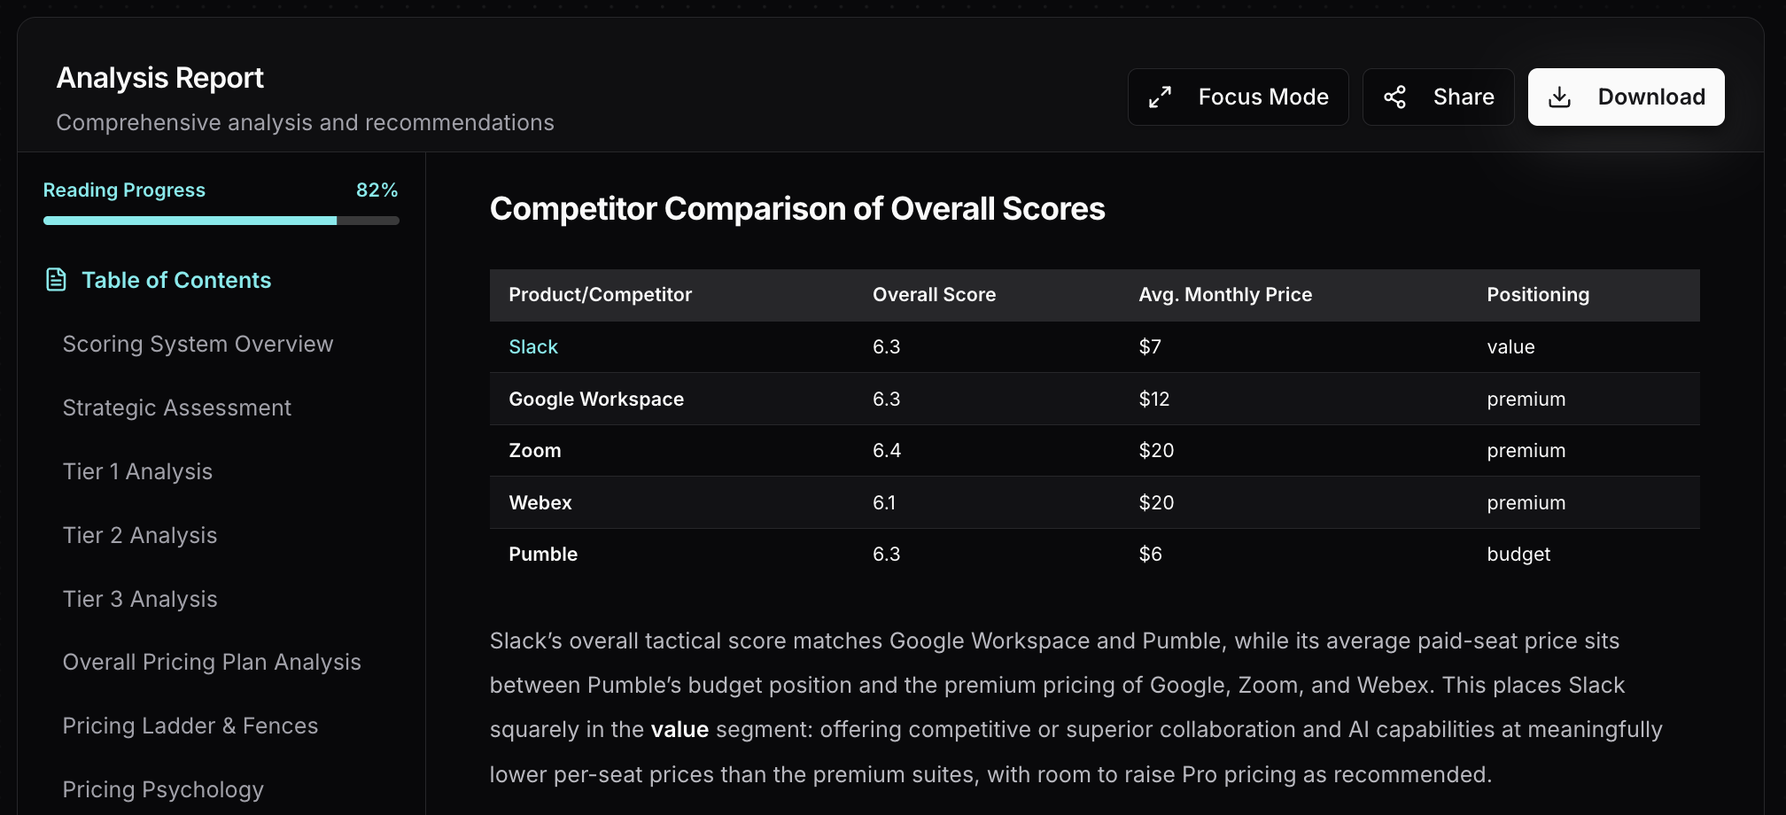Click the Share network icon
The image size is (1786, 815).
pos(1395,97)
